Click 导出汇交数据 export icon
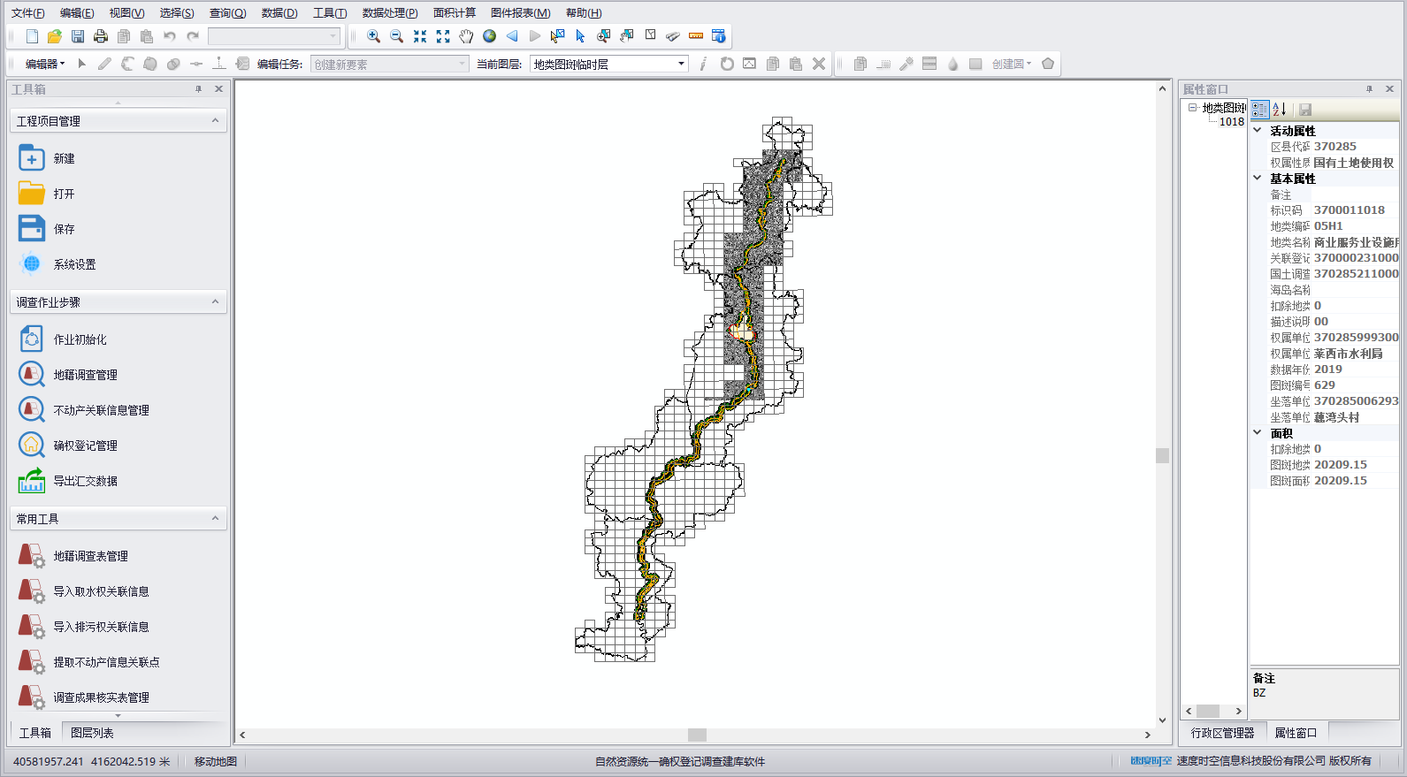The width and height of the screenshot is (1407, 777). (x=32, y=481)
